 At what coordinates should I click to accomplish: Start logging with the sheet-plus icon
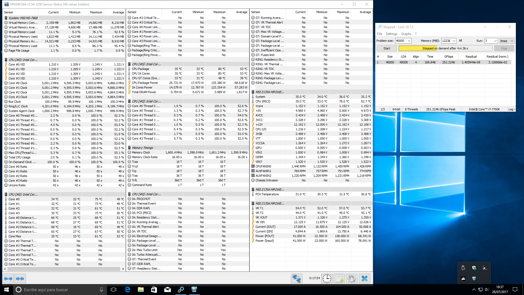coord(339,279)
